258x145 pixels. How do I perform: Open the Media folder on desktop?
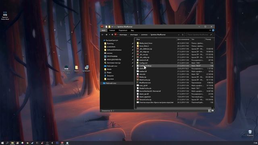coord(76,68)
